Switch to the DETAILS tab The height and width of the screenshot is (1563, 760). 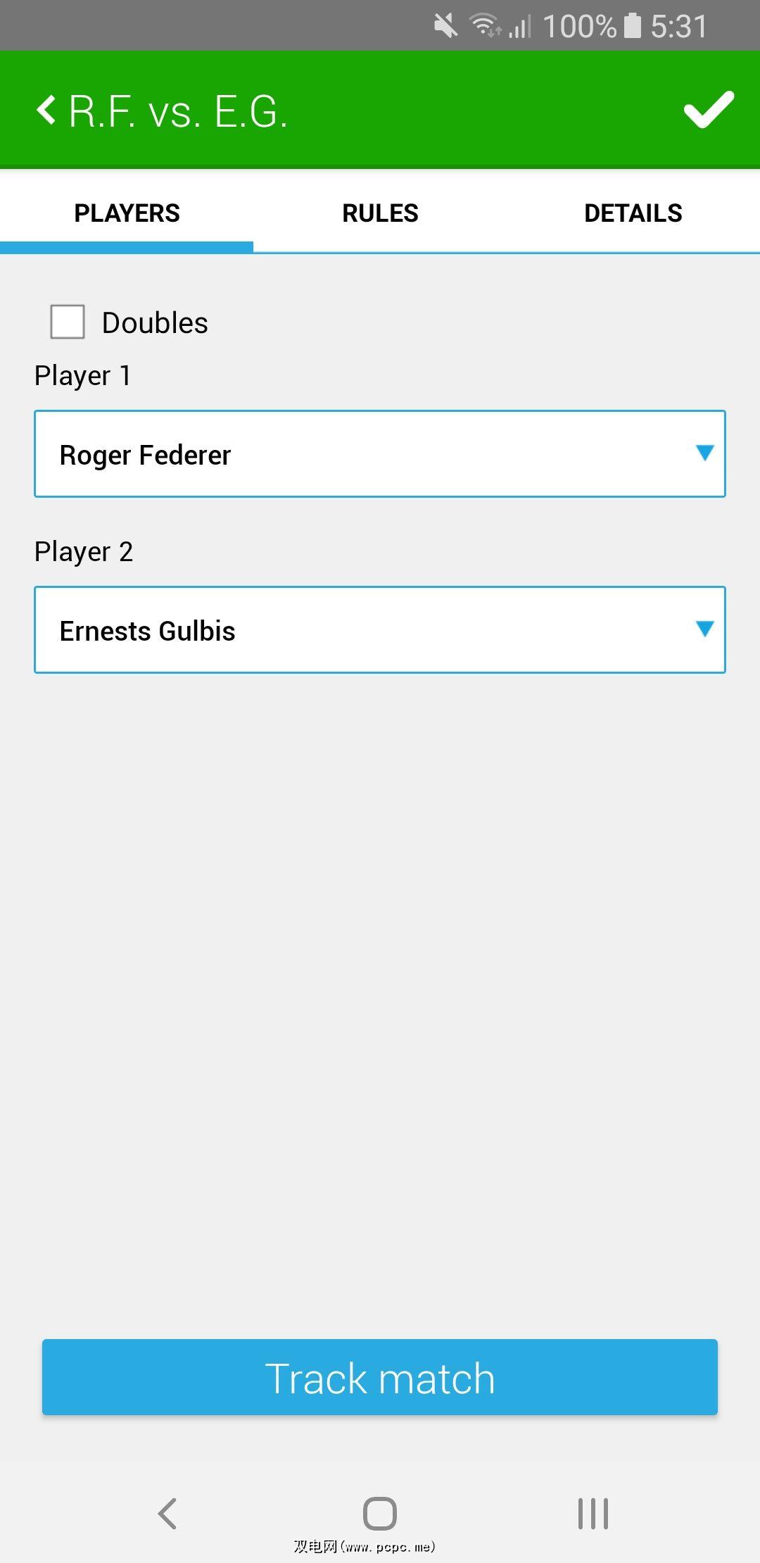(633, 213)
